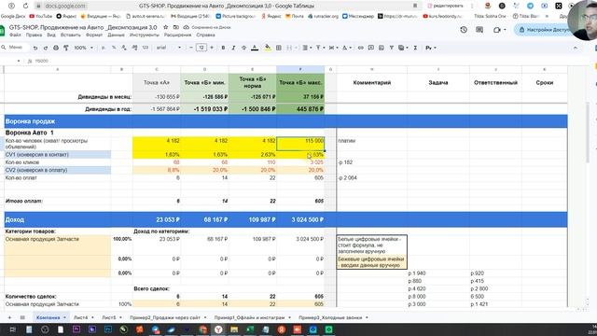This screenshot has width=597, height=336.
Task: Select the Доход total cell 3 024 500 ₽
Action: [x=300, y=220]
